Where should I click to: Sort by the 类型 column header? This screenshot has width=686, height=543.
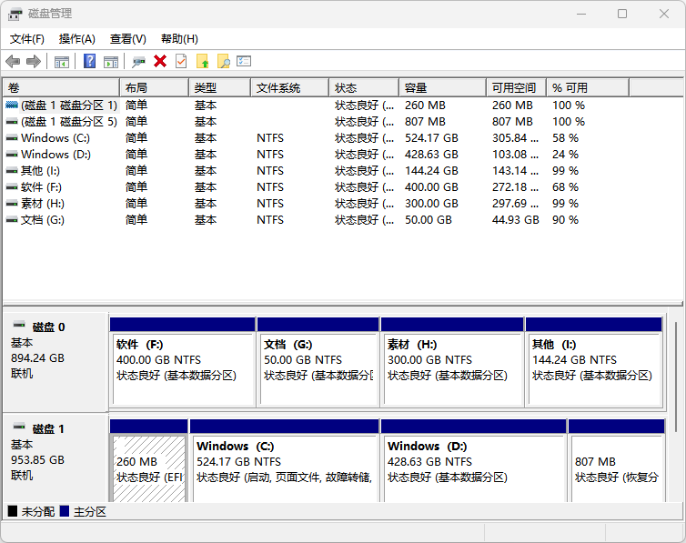click(219, 88)
